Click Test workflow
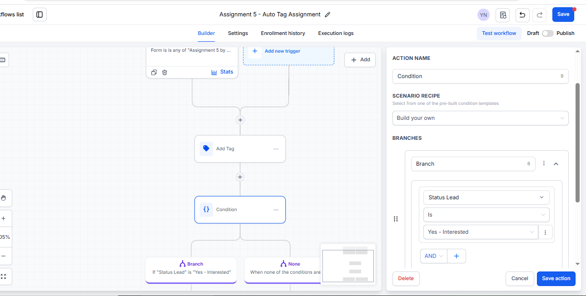 499,33
